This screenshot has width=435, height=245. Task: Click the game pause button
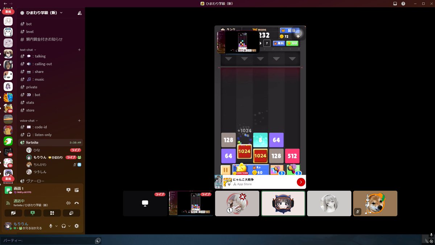225,170
